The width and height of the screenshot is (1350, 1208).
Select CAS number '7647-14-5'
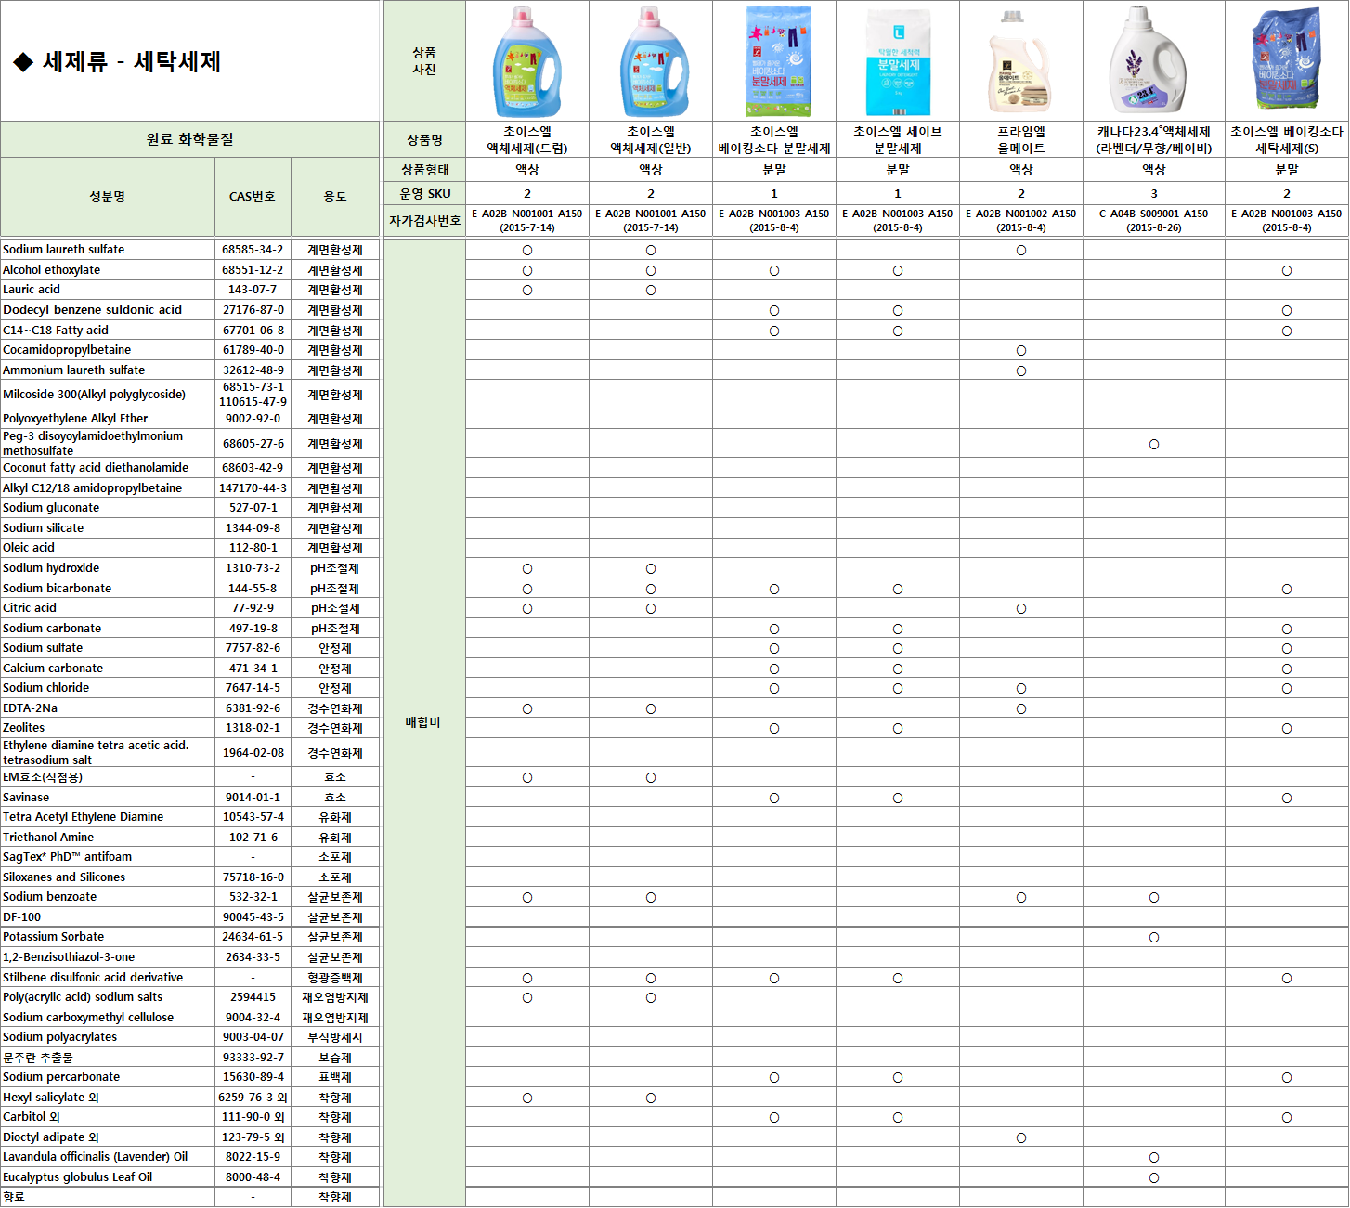[253, 688]
